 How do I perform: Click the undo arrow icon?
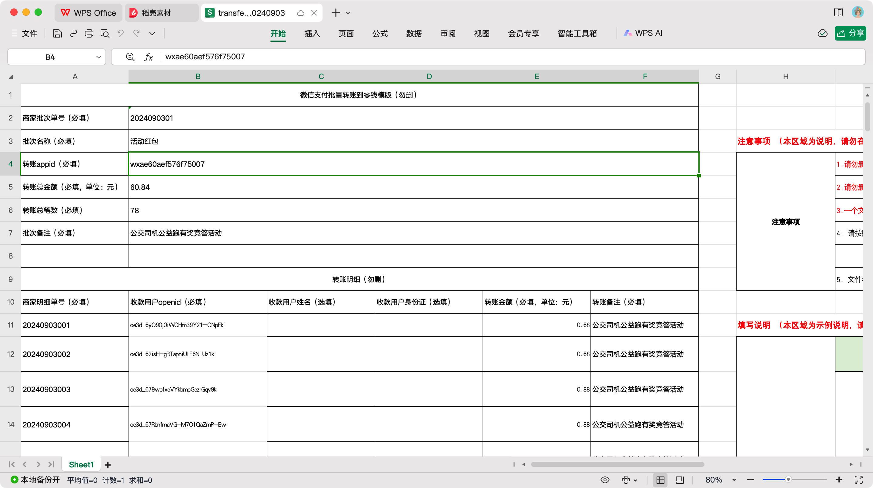(x=120, y=33)
